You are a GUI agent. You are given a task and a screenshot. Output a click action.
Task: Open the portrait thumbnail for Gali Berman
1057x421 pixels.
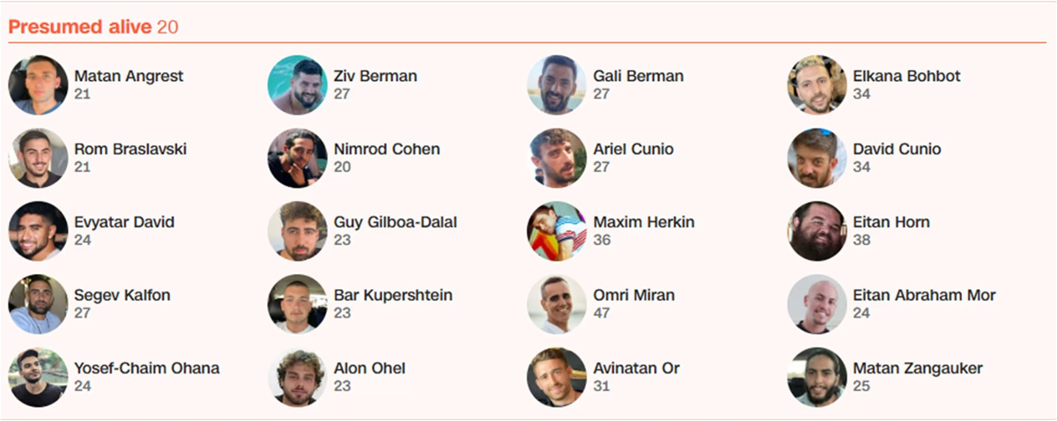coord(557,85)
